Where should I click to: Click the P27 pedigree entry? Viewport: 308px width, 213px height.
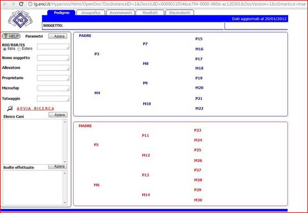pos(198,170)
